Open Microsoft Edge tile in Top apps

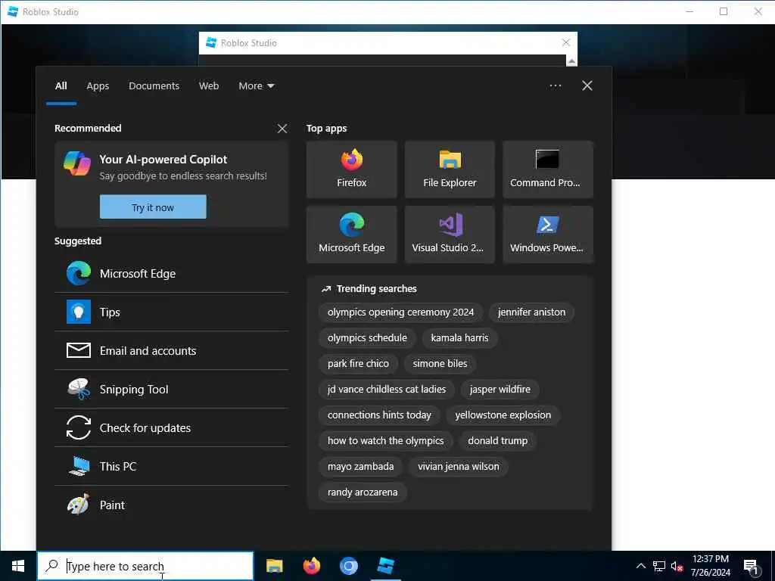point(351,235)
